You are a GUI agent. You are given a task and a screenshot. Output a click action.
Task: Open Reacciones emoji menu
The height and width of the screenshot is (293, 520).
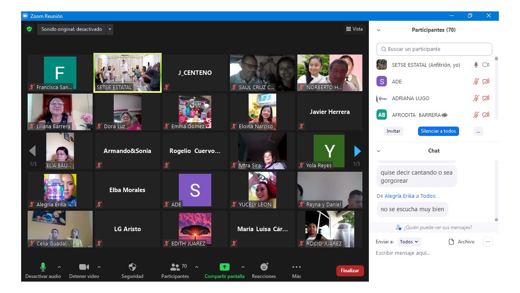click(264, 267)
